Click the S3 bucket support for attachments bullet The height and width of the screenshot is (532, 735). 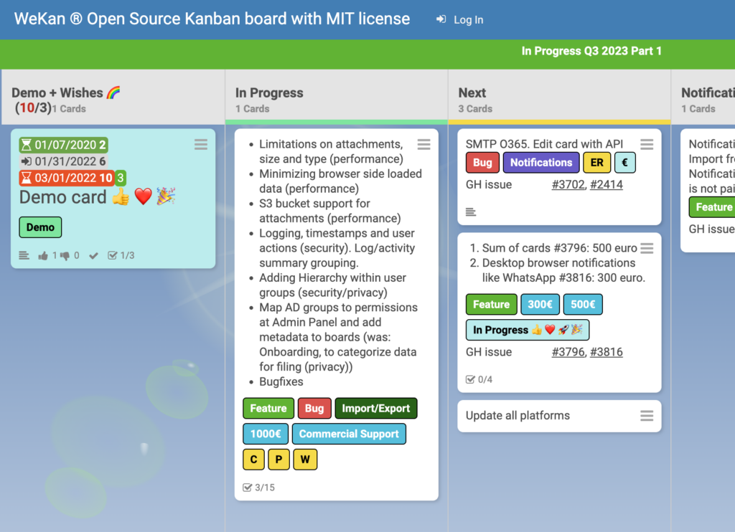point(330,211)
